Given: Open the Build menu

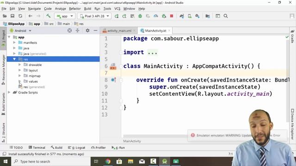Looking at the screenshot, I should (x=87, y=9).
